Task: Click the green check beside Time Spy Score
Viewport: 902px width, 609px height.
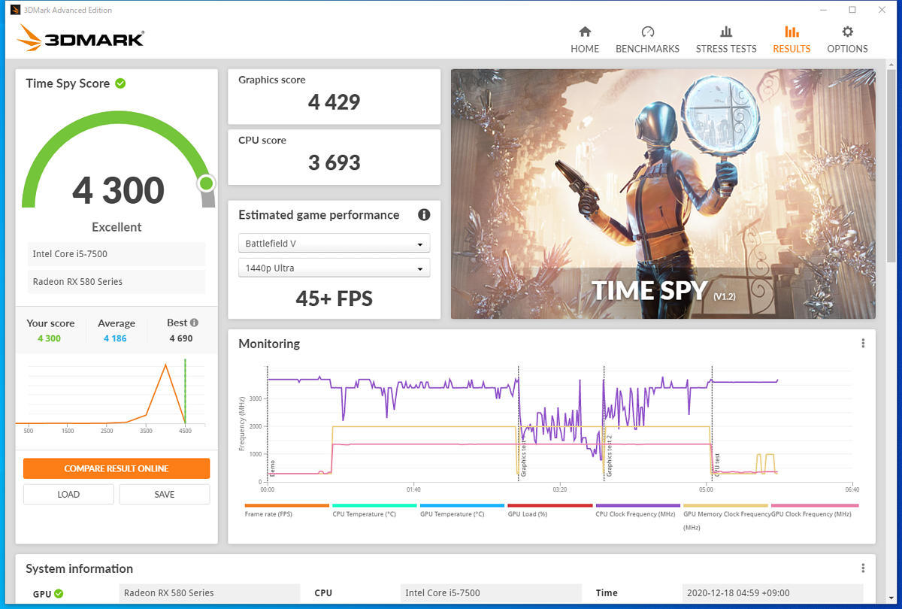Action: click(120, 83)
